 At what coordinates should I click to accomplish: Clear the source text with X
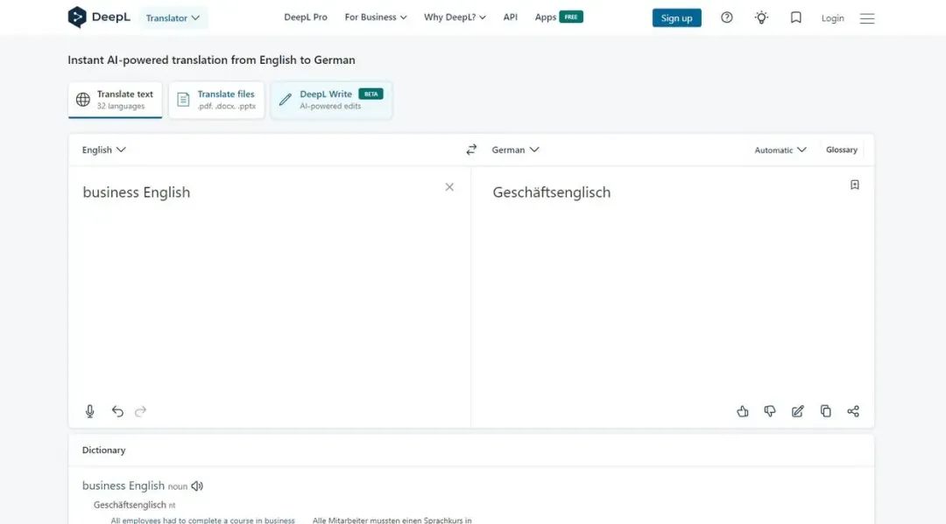pyautogui.click(x=449, y=187)
